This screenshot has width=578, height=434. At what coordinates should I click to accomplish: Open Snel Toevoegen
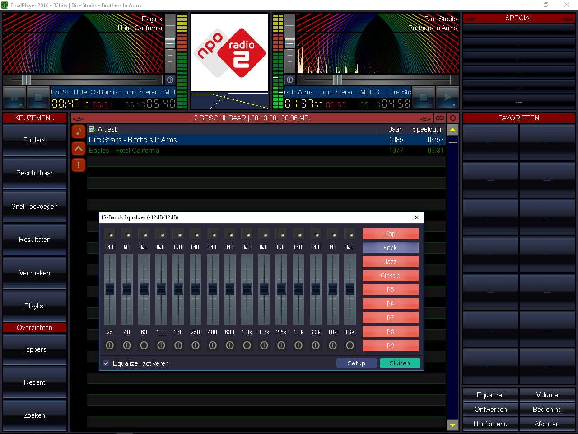(35, 207)
